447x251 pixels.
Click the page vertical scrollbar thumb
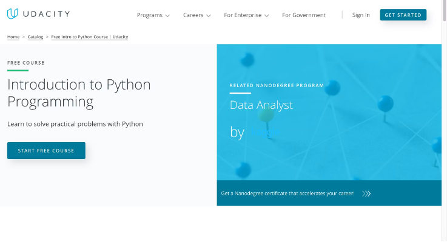tap(444, 10)
